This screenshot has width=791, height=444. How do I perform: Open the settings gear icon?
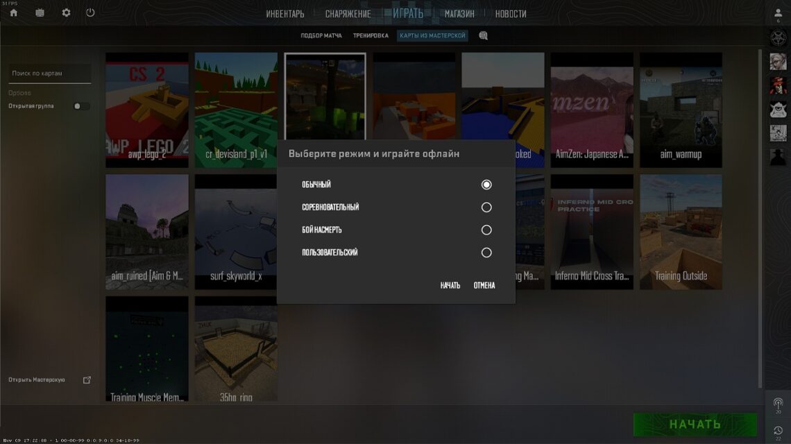[x=66, y=12]
